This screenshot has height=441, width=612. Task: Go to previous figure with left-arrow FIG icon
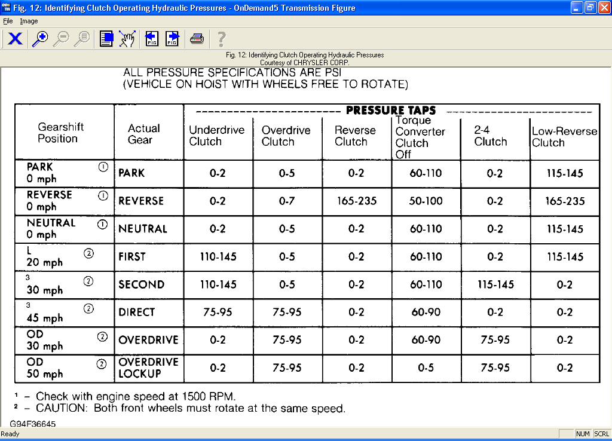pyautogui.click(x=151, y=39)
